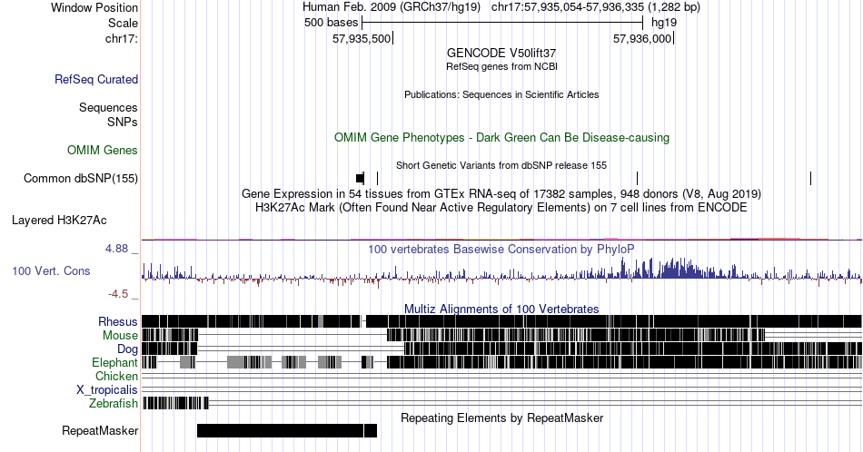The width and height of the screenshot is (863, 452).
Task: Click Multiz Alignments of 100 Vertebrates title
Action: [x=501, y=309]
